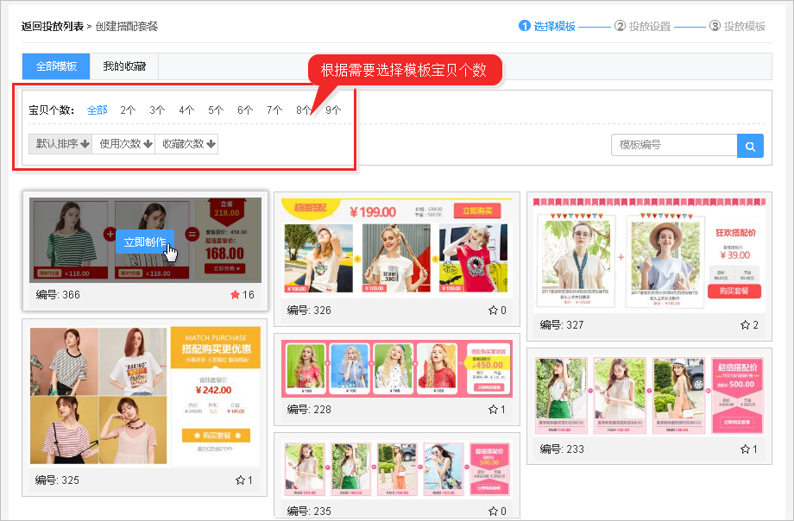Open template 325 thumbnail
The image size is (794, 521).
[145, 396]
